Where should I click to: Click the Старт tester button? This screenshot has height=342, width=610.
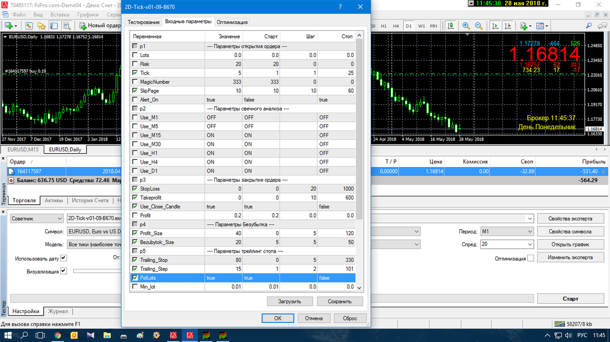click(x=570, y=299)
